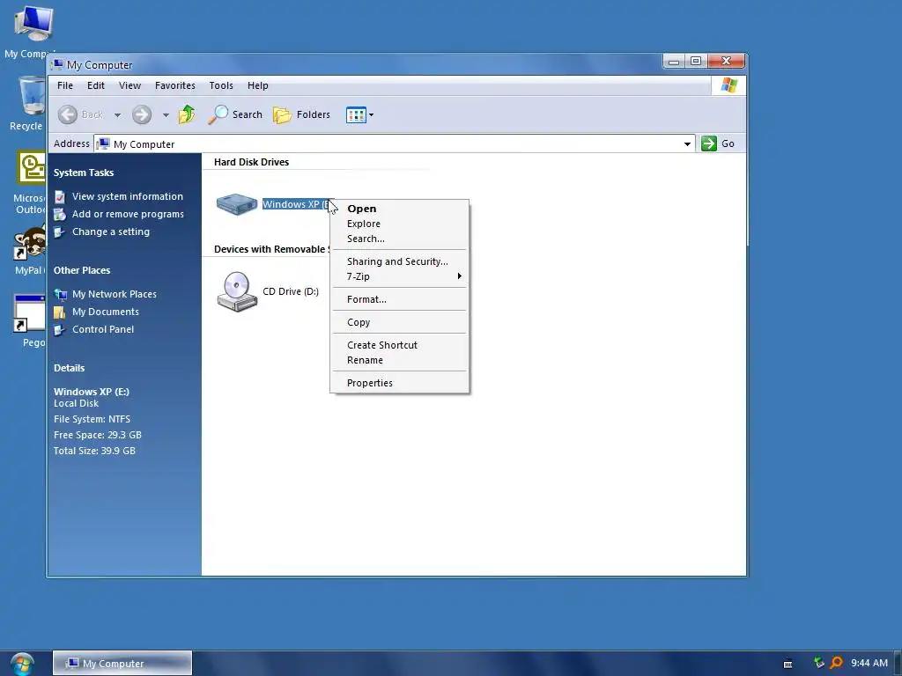Open the Control Panel link

pyautogui.click(x=102, y=329)
